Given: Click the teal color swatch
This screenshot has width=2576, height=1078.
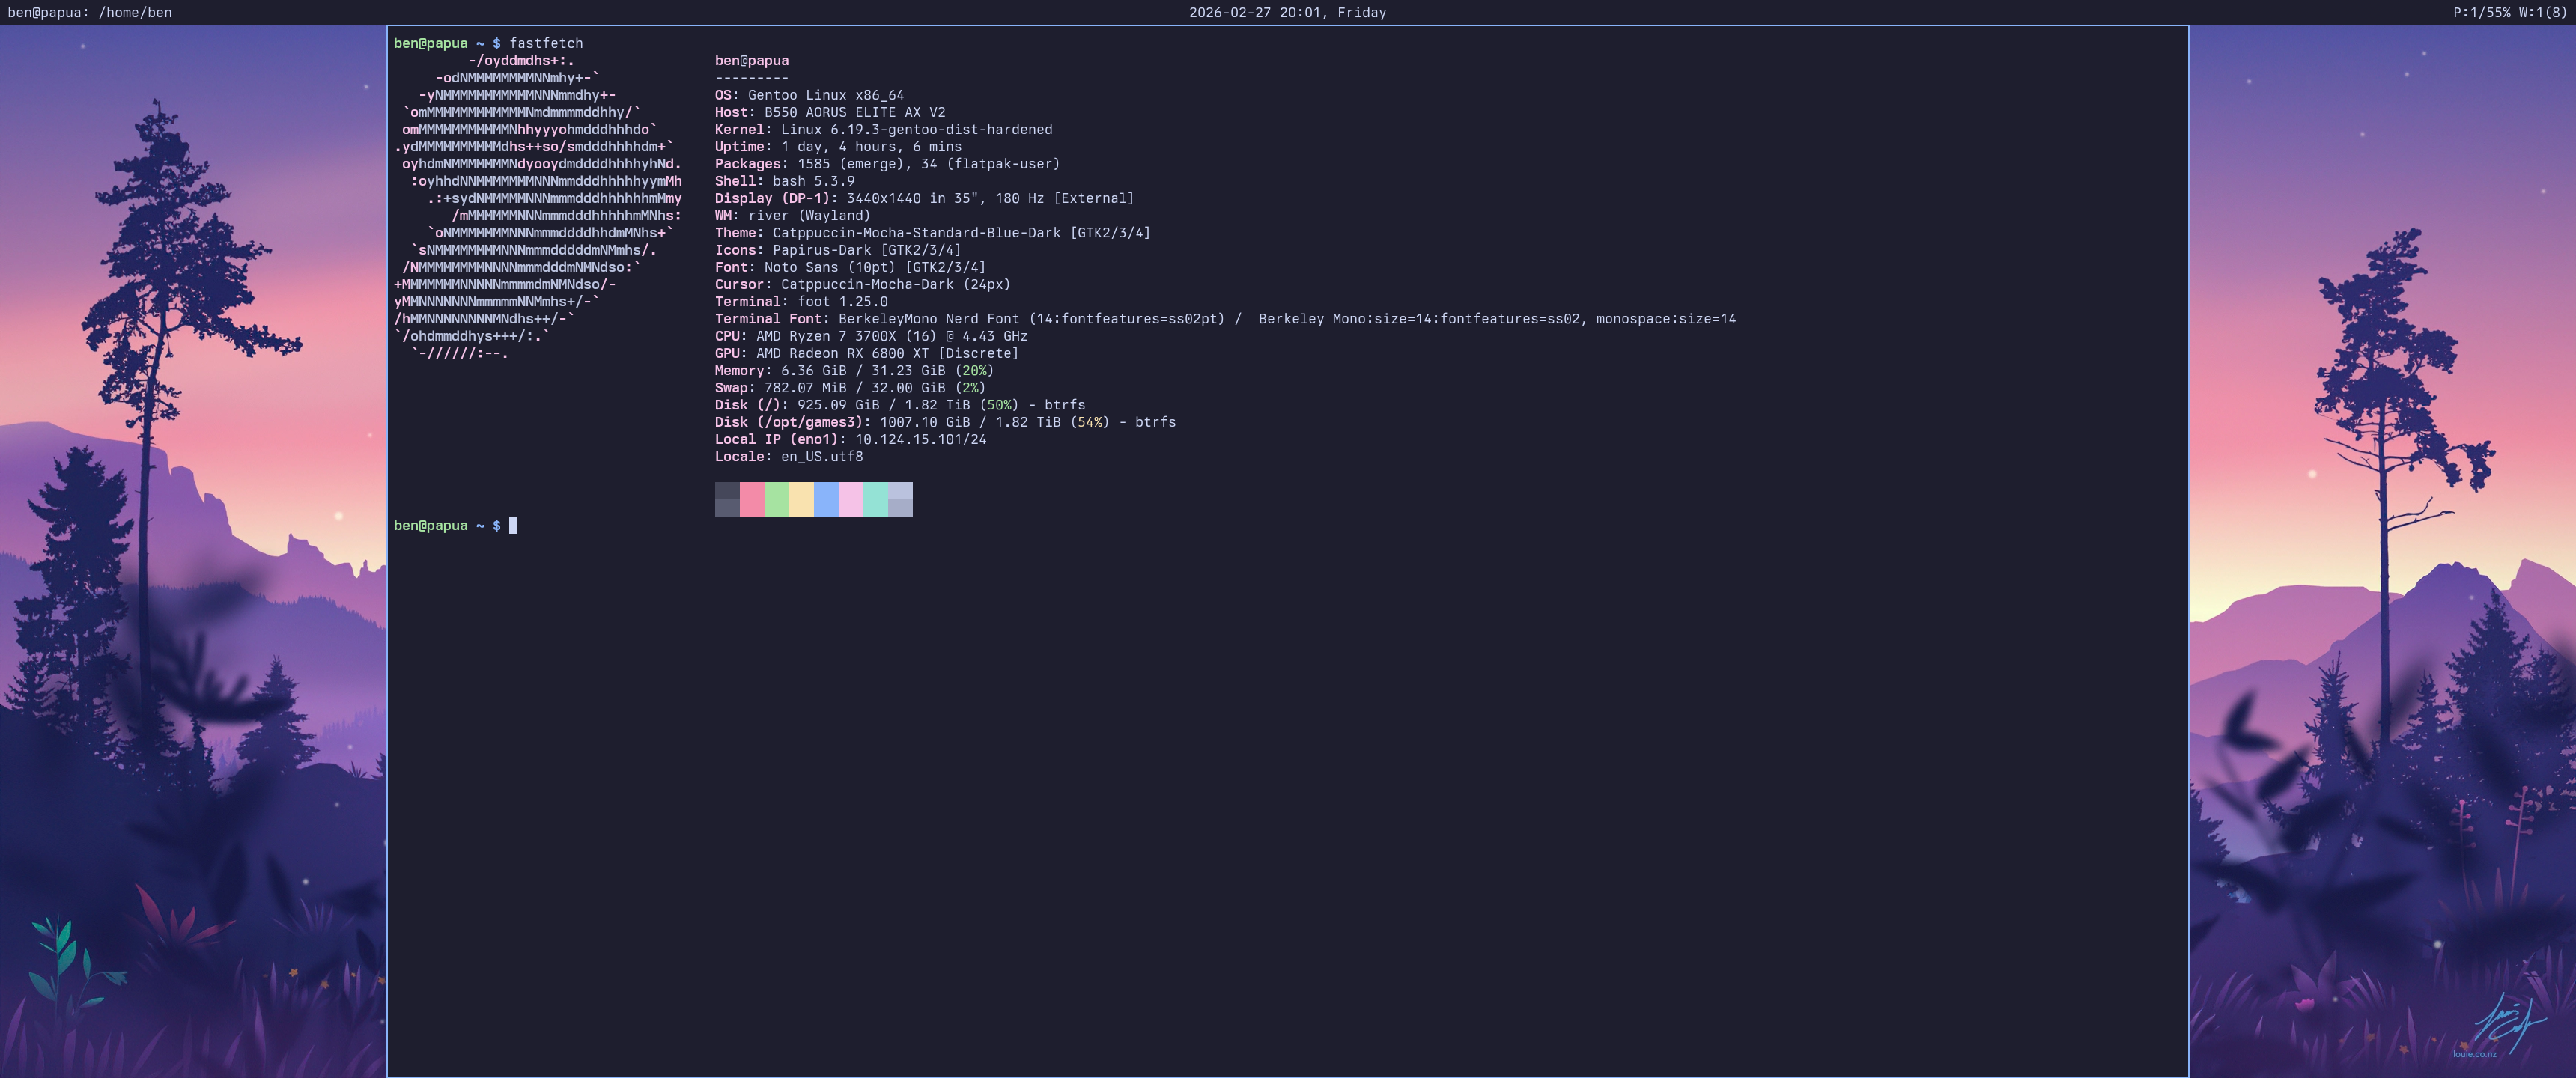Looking at the screenshot, I should pyautogui.click(x=875, y=499).
